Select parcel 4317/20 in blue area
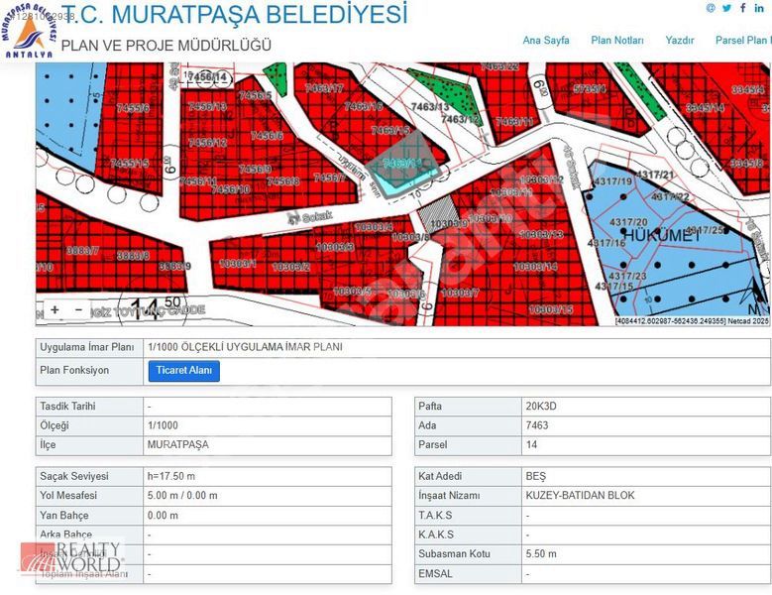This screenshot has width=772, height=595. (x=629, y=222)
